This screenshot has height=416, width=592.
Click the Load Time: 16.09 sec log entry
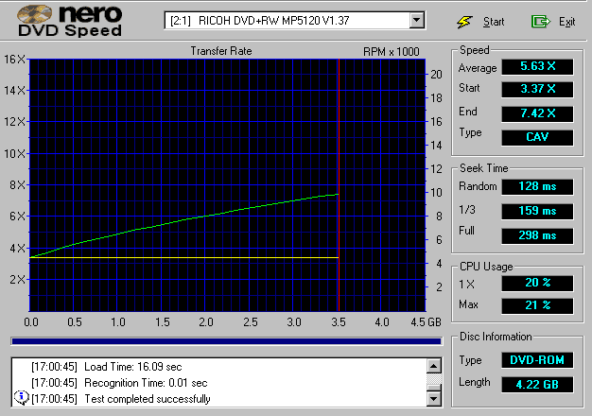(133, 367)
